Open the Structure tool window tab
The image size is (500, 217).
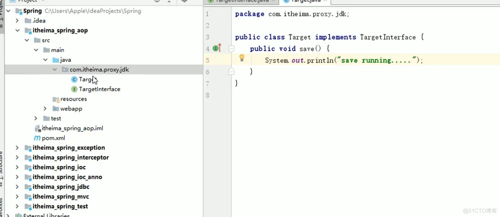tap(2, 169)
